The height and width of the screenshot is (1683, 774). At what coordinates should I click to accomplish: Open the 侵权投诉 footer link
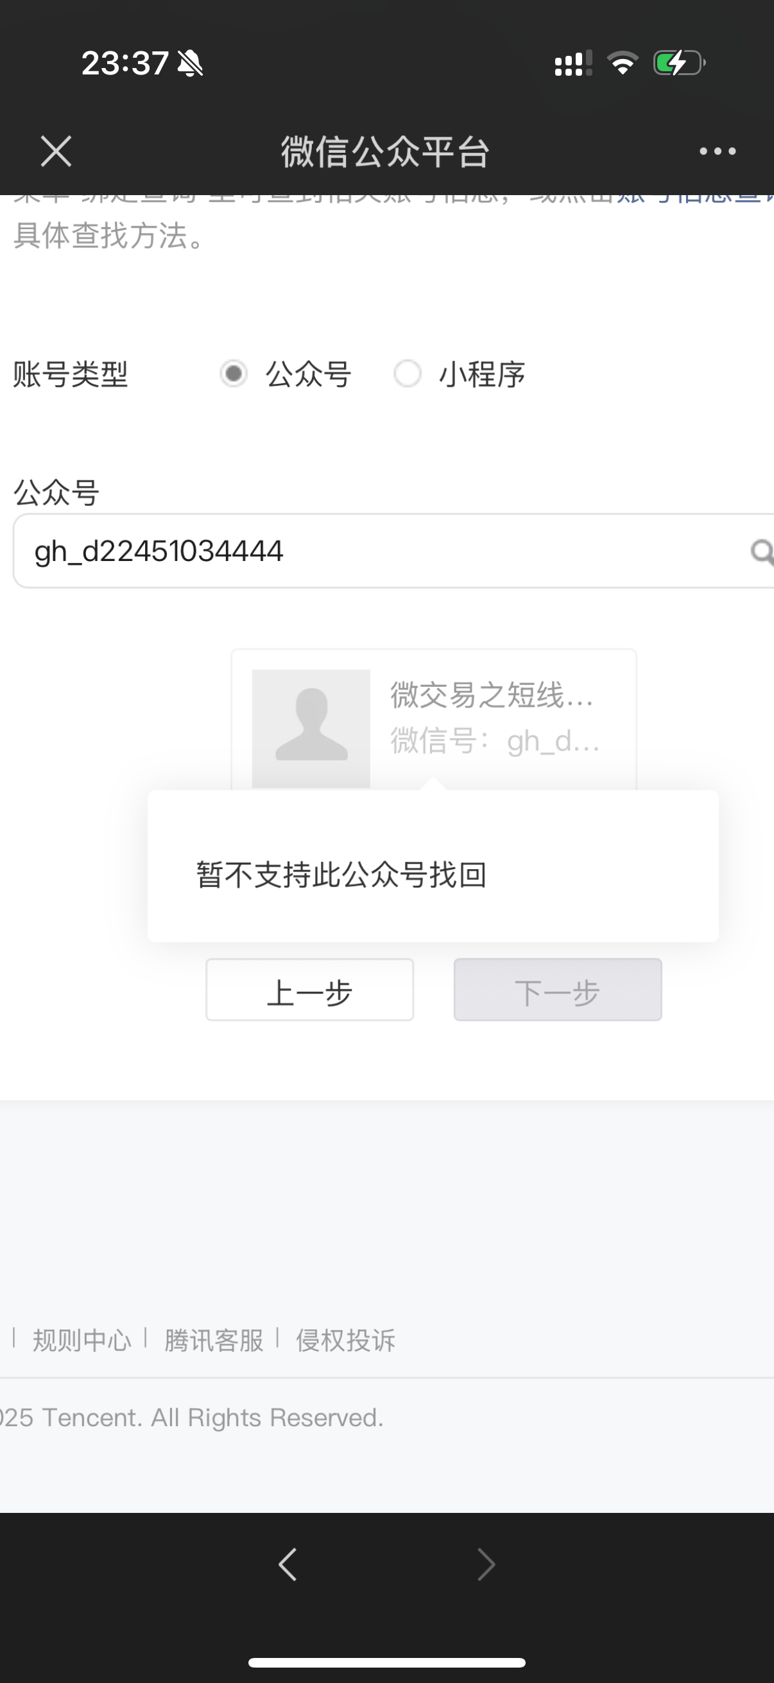(345, 1341)
